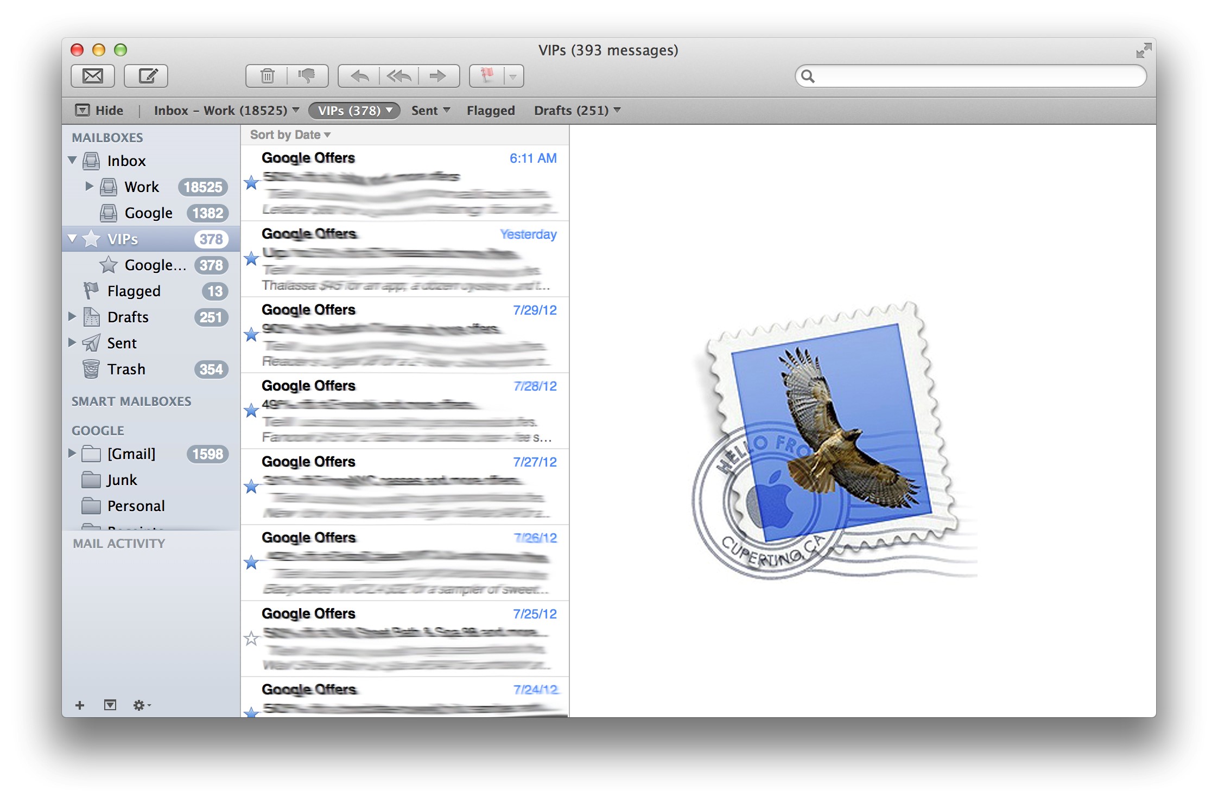Click inside the search field
Viewport: 1218px width, 803px height.
pos(972,77)
